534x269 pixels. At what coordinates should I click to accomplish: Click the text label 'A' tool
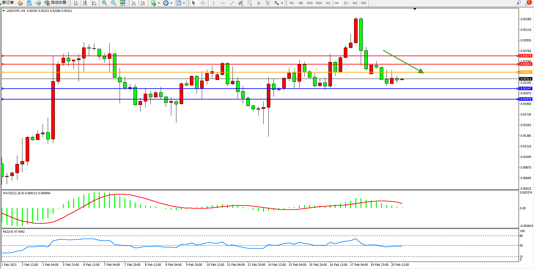[259, 3]
